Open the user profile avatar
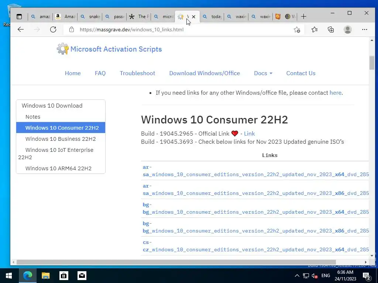Viewport: 378px width, 283px height. click(348, 29)
